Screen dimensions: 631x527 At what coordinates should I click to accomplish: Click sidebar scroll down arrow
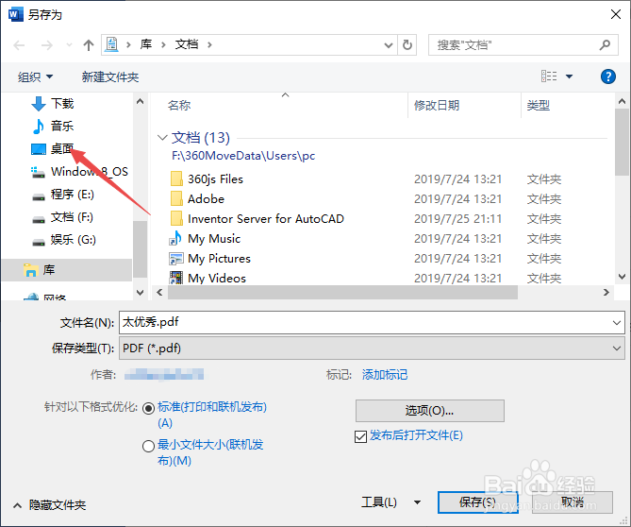click(x=140, y=293)
